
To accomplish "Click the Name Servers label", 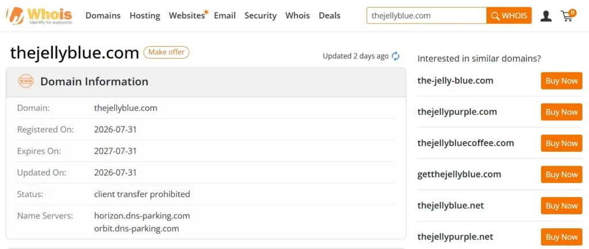I will pyautogui.click(x=45, y=216).
